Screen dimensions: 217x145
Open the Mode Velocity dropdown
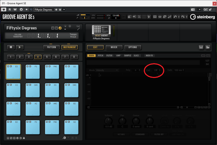point(107,70)
